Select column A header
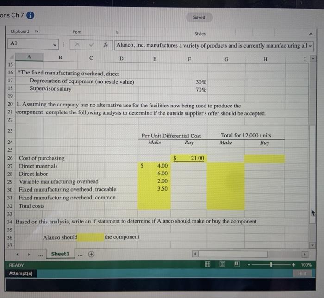This screenshot has width=324, height=298. coord(29,57)
